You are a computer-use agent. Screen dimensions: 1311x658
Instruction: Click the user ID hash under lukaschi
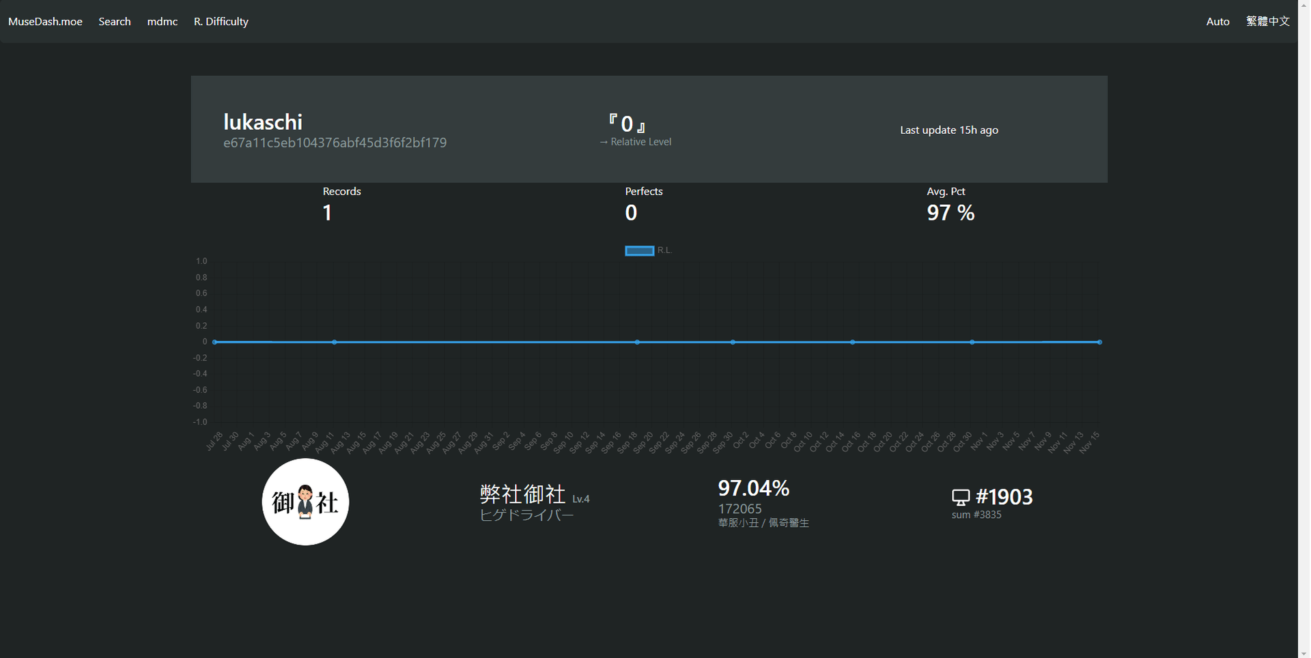coord(335,143)
